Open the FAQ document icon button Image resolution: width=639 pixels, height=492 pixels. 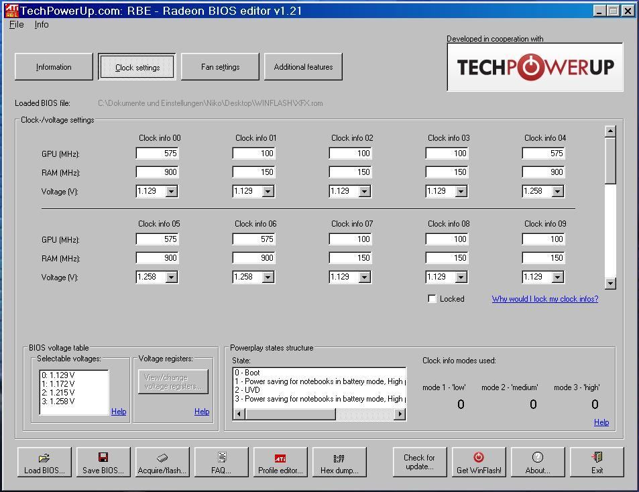221,462
